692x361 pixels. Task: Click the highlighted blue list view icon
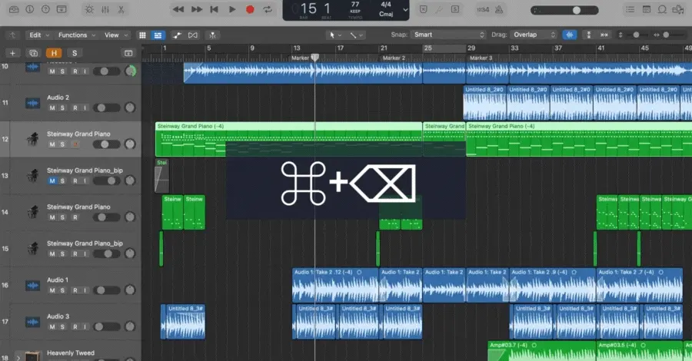coord(158,35)
